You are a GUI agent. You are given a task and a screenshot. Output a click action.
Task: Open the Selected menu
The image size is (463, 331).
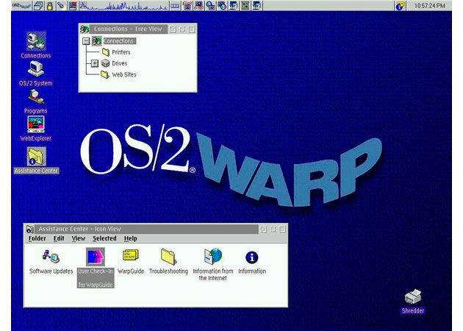tap(104, 238)
